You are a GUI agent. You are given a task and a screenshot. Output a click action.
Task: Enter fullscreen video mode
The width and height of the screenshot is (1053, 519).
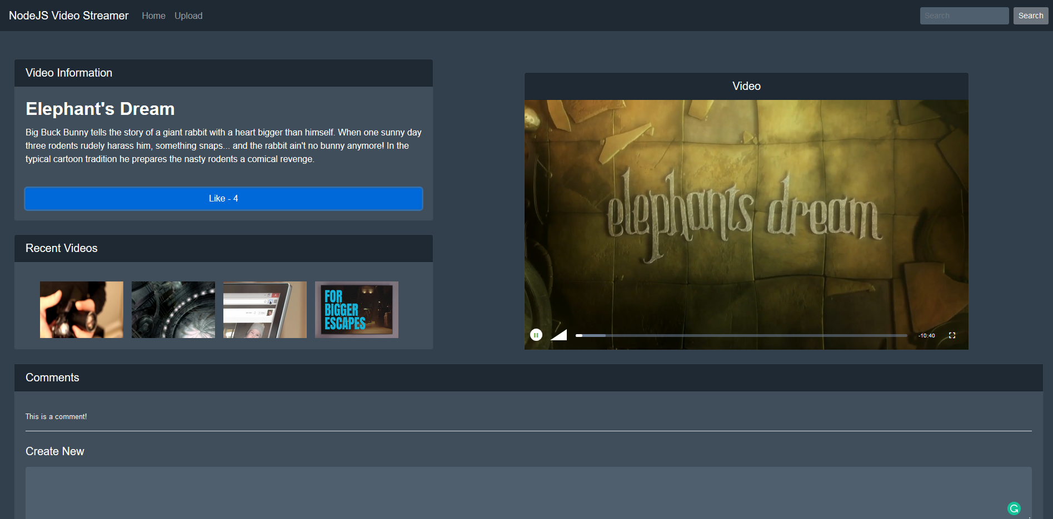(x=952, y=335)
